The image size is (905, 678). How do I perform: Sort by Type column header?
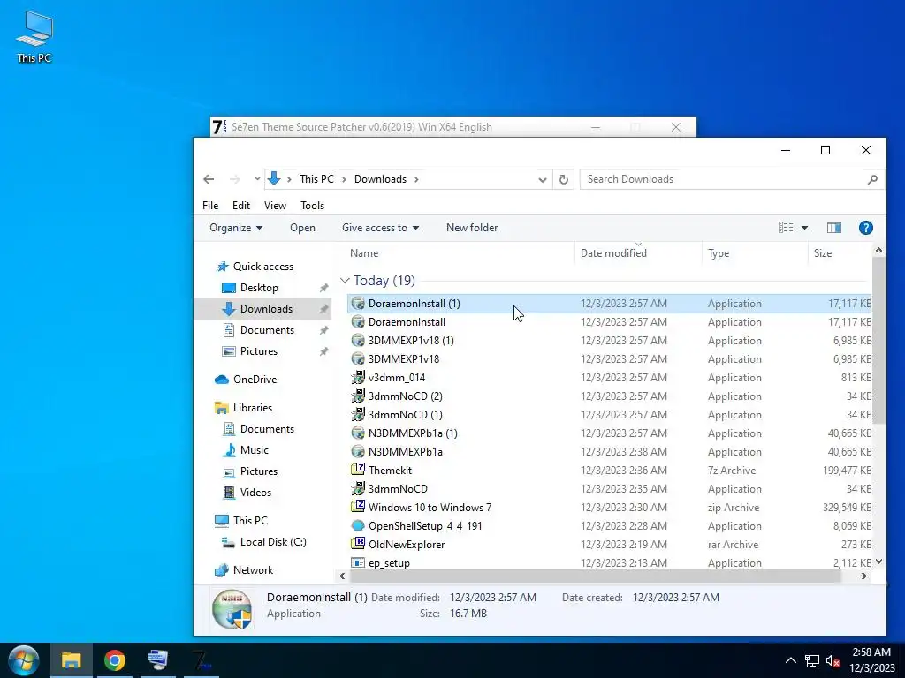[x=719, y=253]
